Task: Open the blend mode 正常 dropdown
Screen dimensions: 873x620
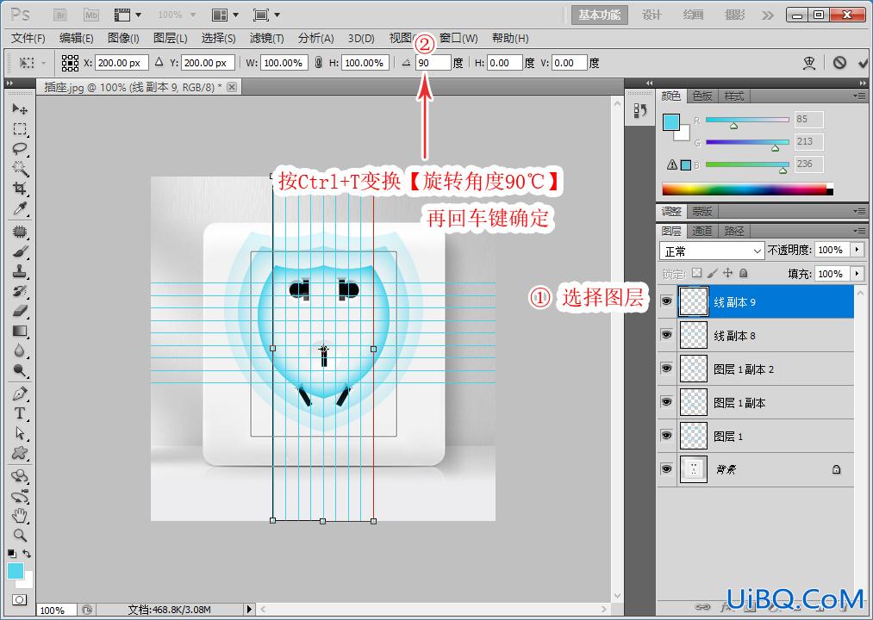Action: tap(712, 251)
